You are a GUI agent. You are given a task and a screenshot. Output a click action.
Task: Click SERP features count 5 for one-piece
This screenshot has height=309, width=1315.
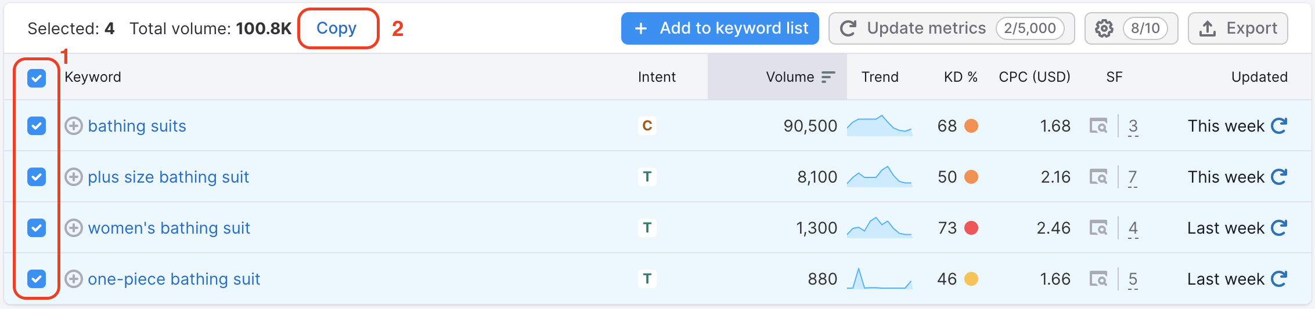pyautogui.click(x=1133, y=279)
